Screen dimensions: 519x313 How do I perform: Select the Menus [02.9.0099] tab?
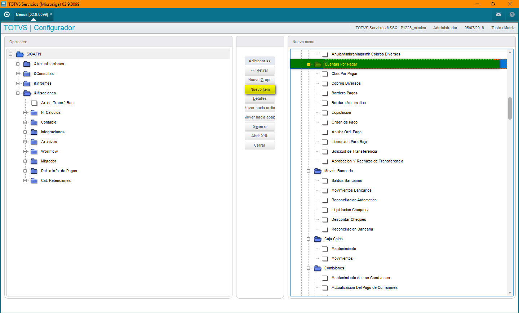[x=32, y=14]
